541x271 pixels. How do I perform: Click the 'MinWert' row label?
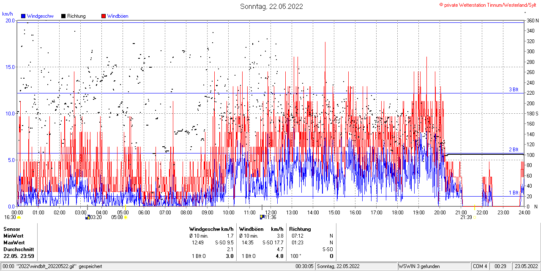[x=14, y=235]
